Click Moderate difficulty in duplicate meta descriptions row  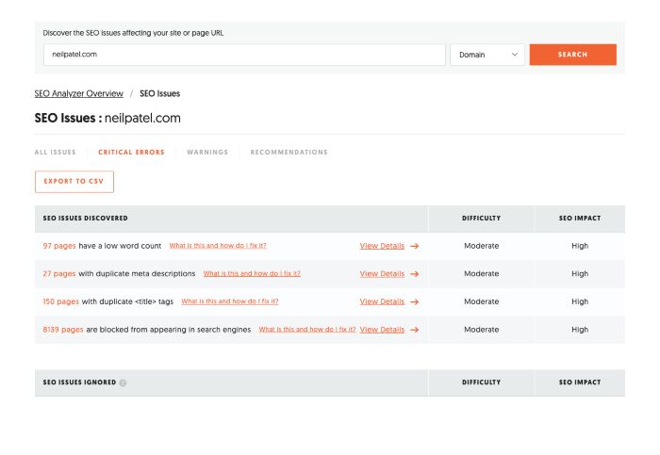click(x=482, y=274)
